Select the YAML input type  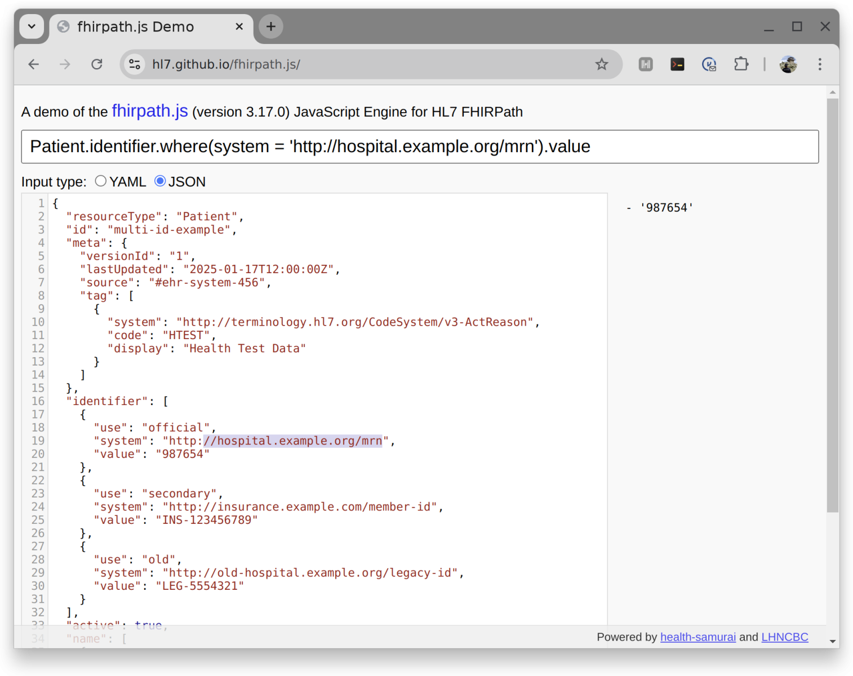pyautogui.click(x=101, y=181)
